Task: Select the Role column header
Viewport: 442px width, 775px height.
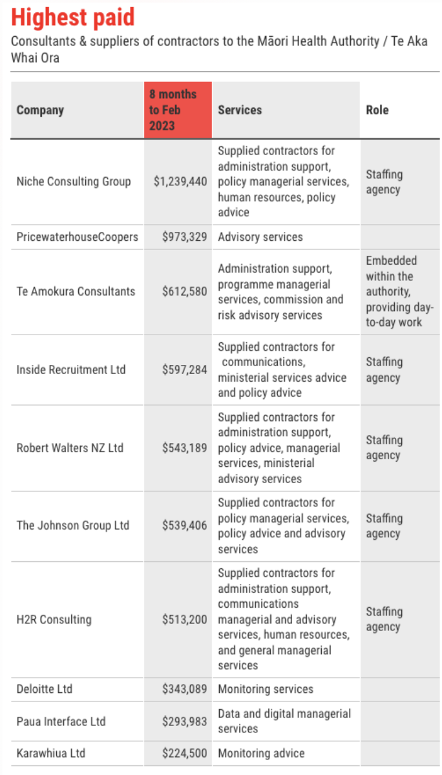Action: [x=377, y=110]
